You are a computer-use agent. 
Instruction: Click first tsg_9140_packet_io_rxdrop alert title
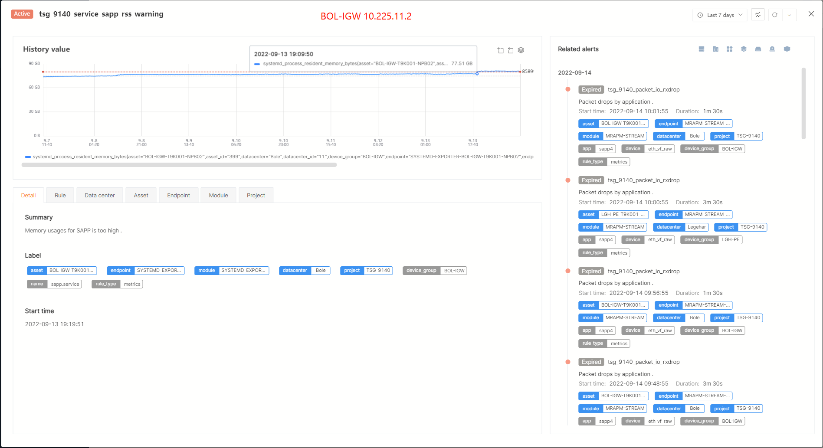click(643, 90)
